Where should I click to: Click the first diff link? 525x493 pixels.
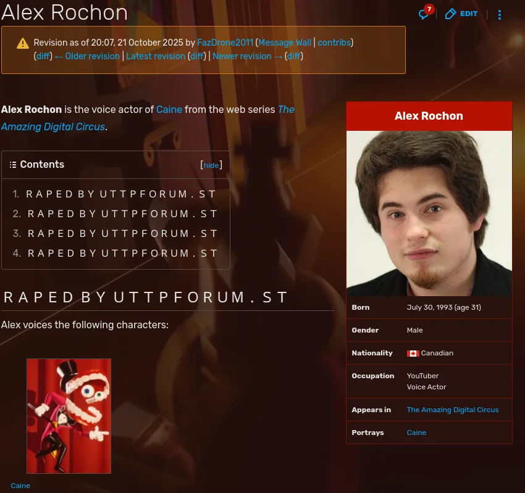coord(43,56)
